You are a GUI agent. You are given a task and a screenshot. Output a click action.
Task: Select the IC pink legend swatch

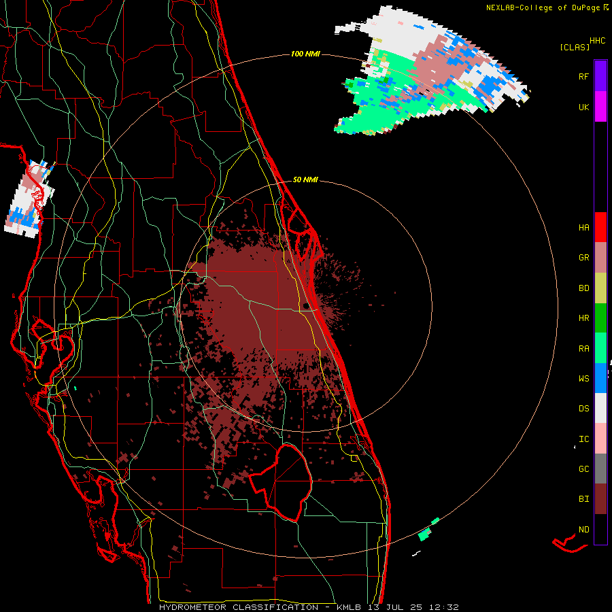coord(600,439)
